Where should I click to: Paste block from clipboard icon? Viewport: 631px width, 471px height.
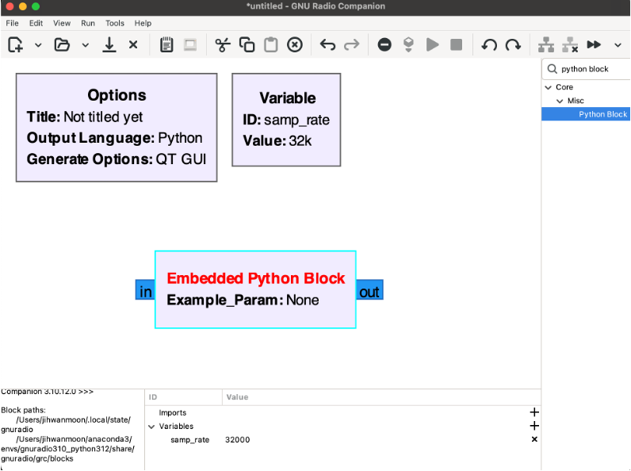coord(271,44)
